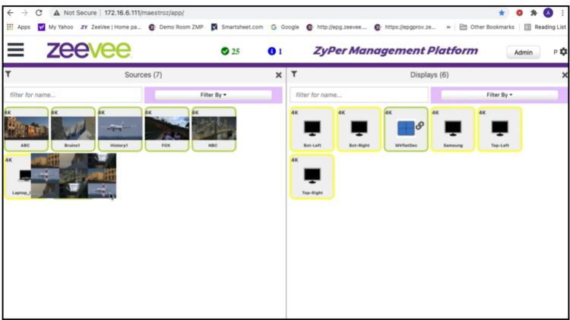Select the ABC source thumbnail
Screen dimensions: 570x320
click(x=26, y=129)
